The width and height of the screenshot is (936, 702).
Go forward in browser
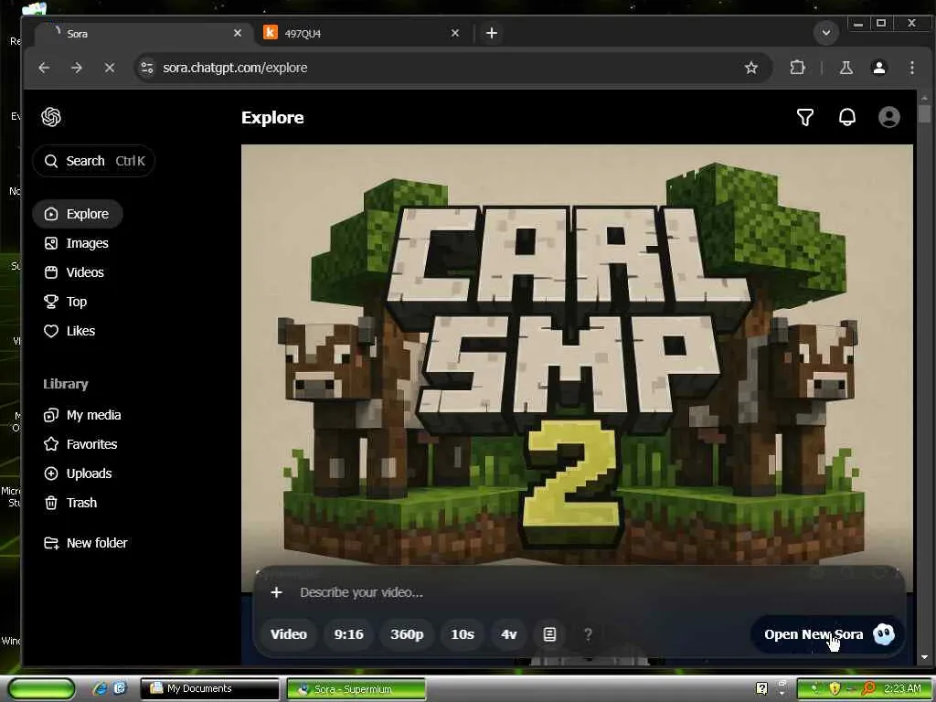[x=77, y=68]
